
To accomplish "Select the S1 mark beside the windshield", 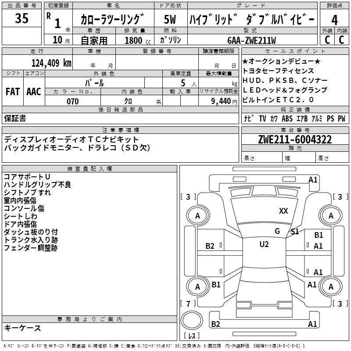I will point(294,232).
